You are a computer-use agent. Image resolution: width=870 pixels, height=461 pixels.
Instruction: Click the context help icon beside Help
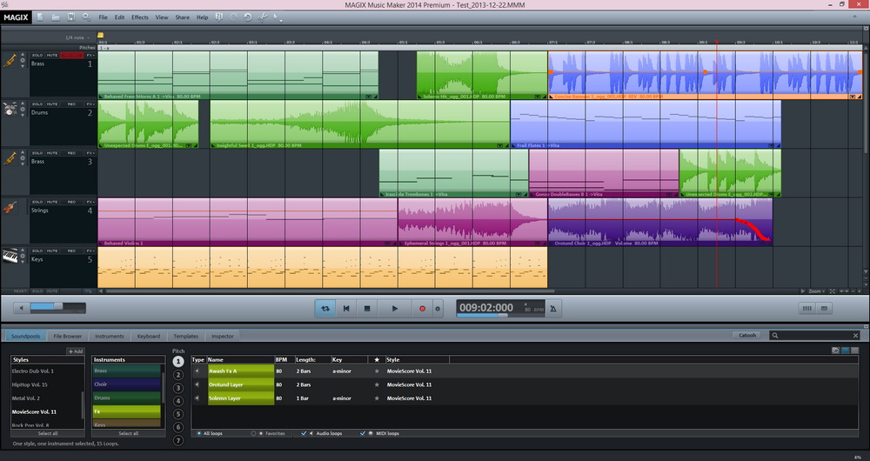218,17
